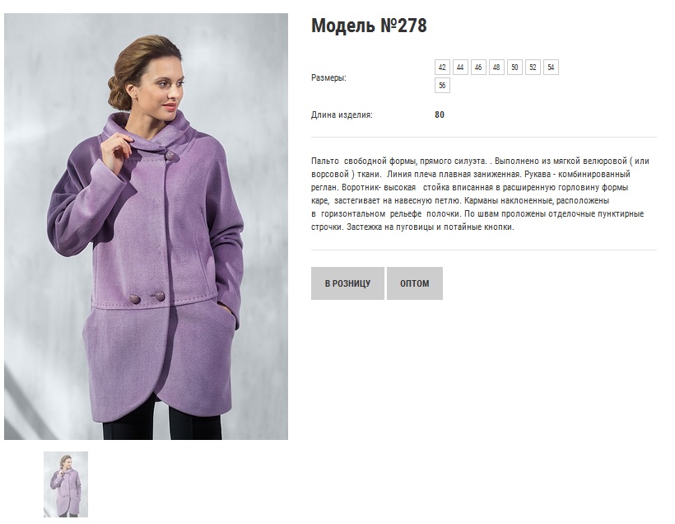Select size 42
This screenshot has width=675, height=524.
442,68
